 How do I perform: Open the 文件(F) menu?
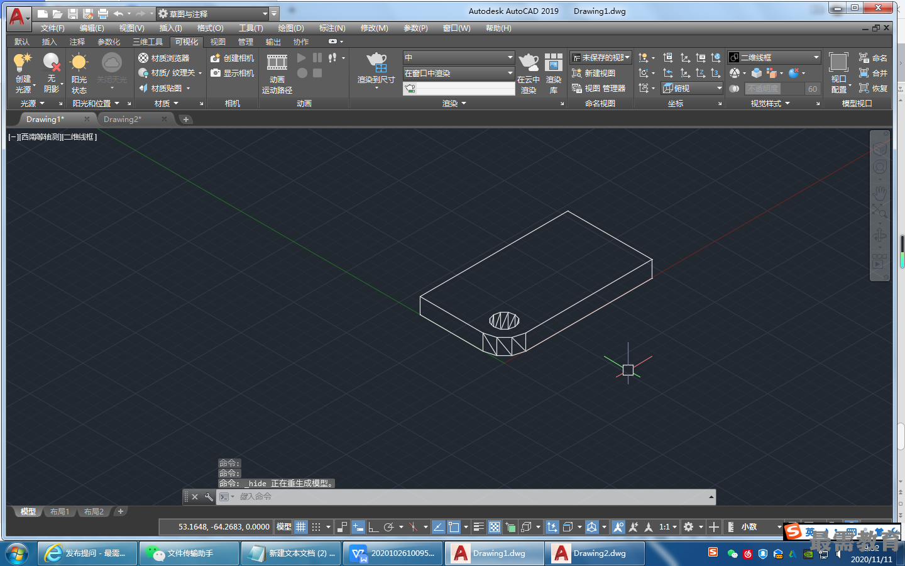coord(53,28)
